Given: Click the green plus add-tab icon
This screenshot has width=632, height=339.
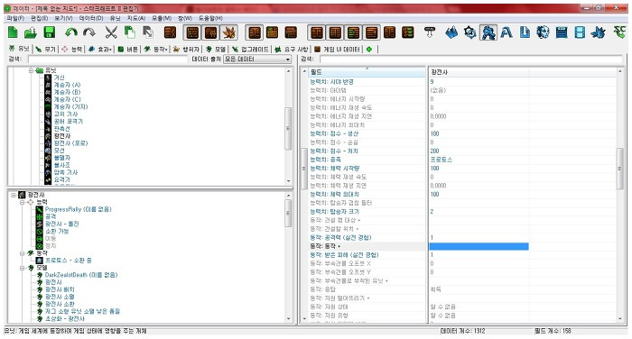Looking at the screenshot, I should point(369,49).
